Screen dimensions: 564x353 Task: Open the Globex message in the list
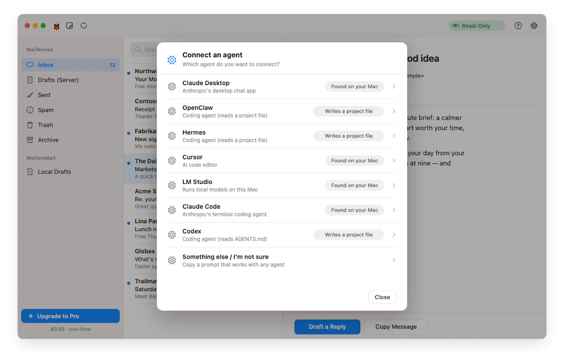(x=140, y=259)
